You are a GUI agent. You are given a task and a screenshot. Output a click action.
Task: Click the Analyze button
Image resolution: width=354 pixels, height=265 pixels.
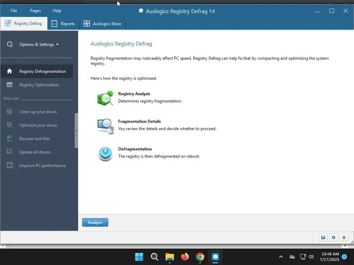pyautogui.click(x=95, y=223)
